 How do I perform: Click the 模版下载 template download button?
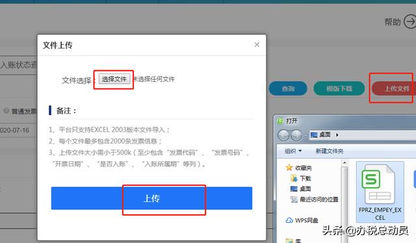click(339, 88)
